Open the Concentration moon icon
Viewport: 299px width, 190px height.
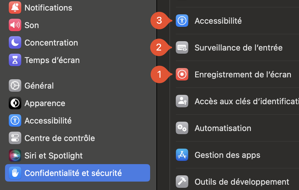coord(15,42)
